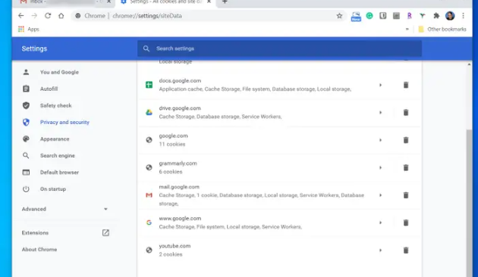Open the Grammarly extension icon
This screenshot has width=478, height=277.
click(x=370, y=16)
